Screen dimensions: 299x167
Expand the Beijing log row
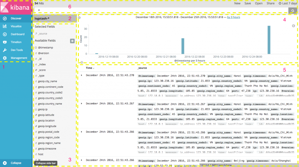click(82, 160)
